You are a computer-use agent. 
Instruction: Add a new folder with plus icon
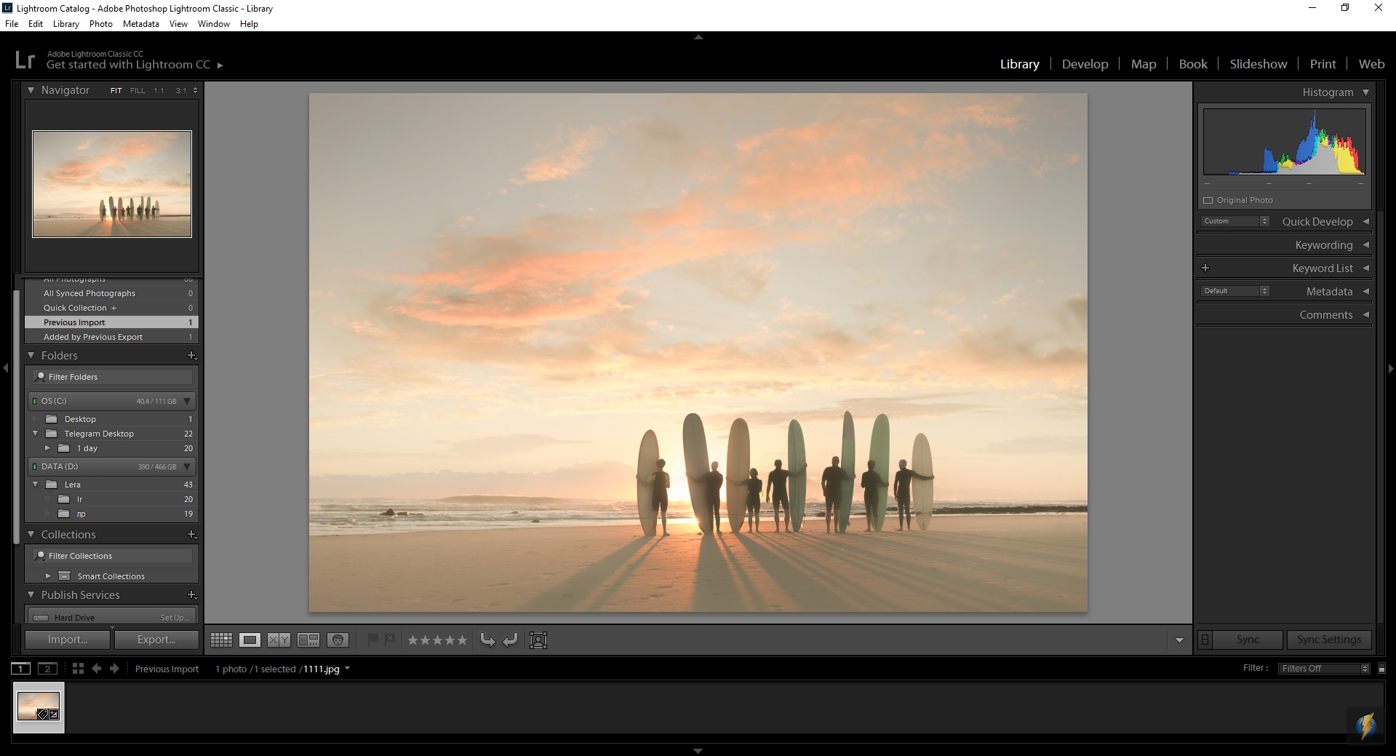(192, 356)
